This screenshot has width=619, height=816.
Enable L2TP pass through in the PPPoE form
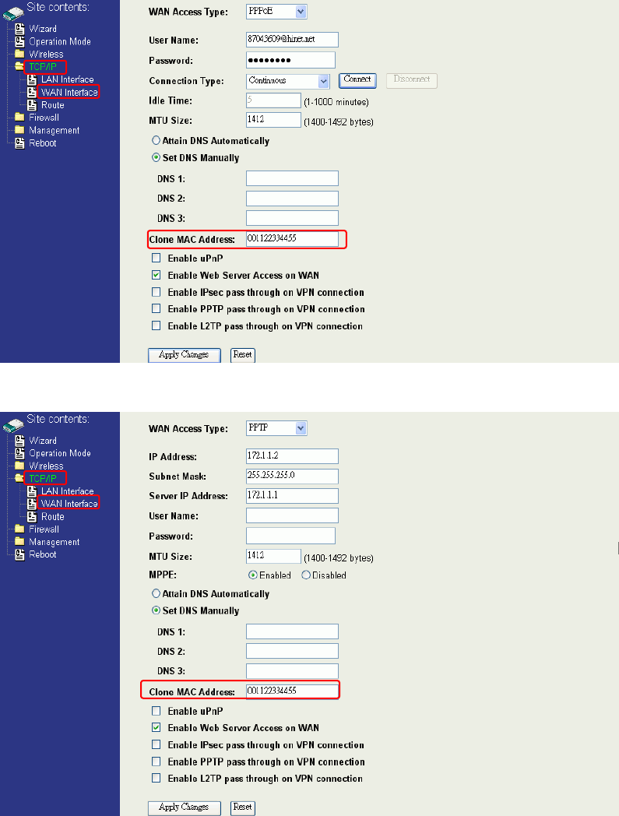tap(157, 325)
